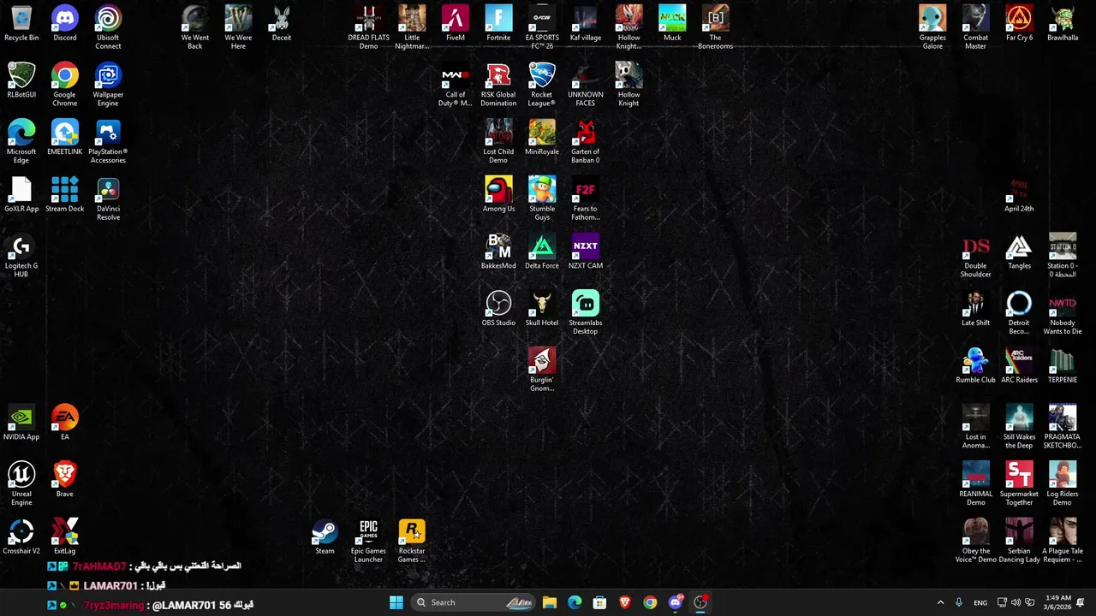The height and width of the screenshot is (616, 1096).
Task: Open the NVIDIA App desktop icon
Action: pos(21,423)
